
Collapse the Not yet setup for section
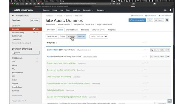click(19, 101)
